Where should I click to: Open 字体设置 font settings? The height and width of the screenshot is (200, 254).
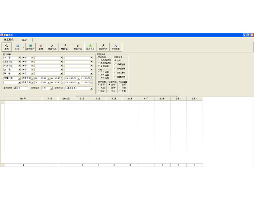coord(116,47)
